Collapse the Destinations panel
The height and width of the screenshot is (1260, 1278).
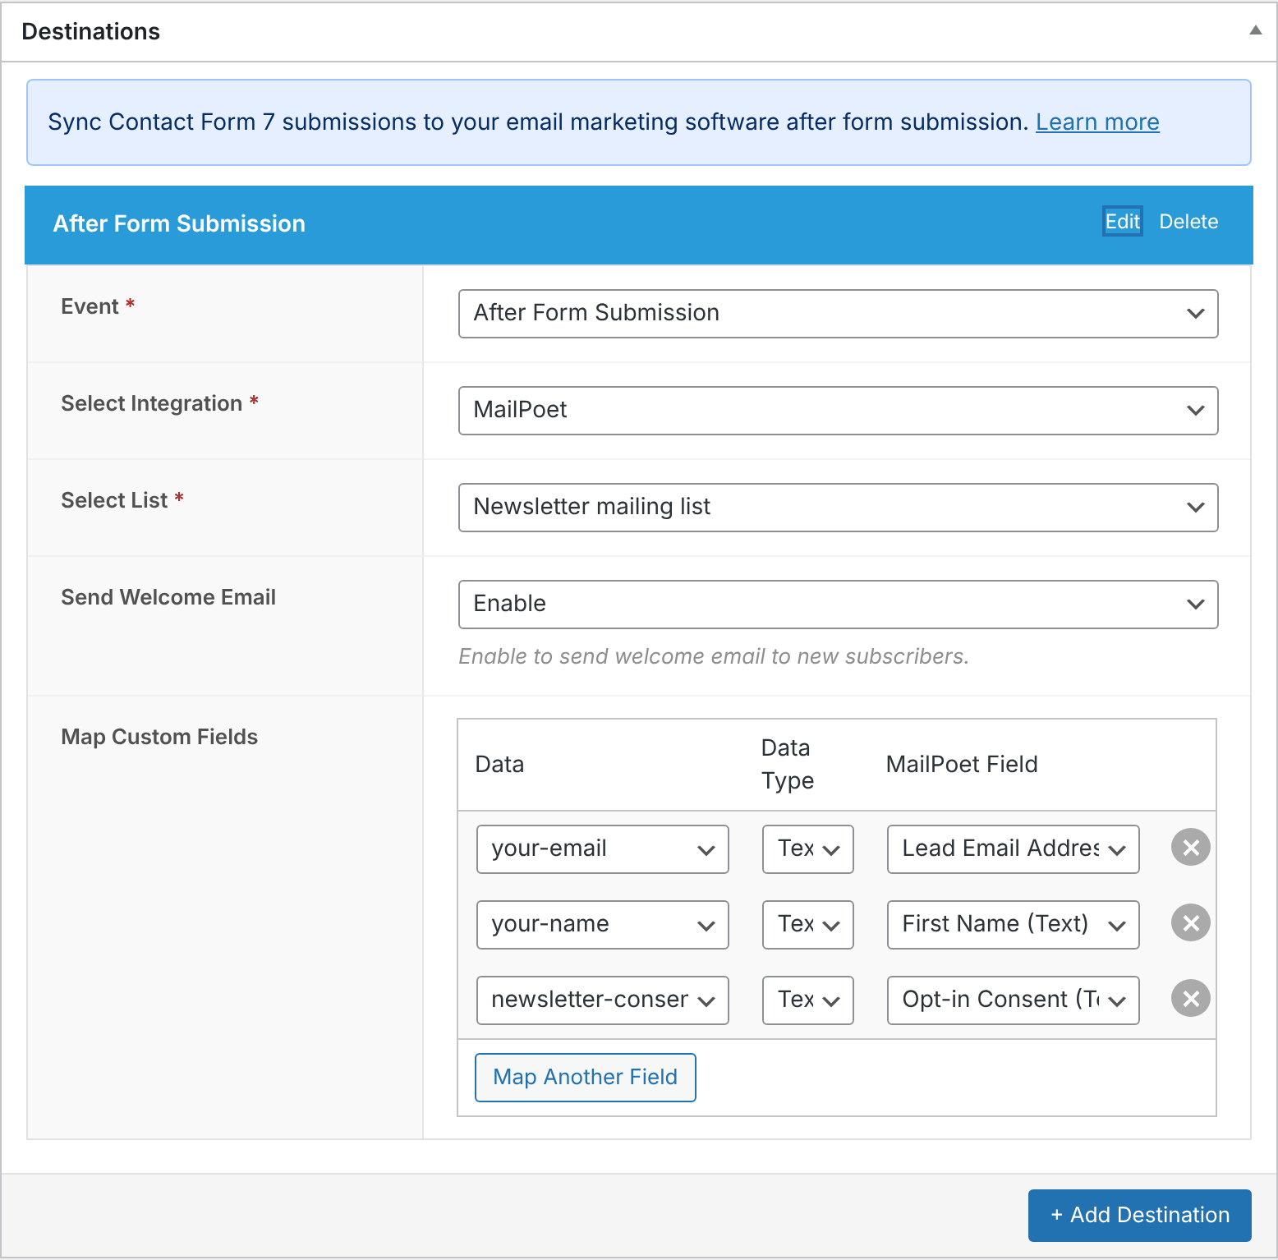pyautogui.click(x=1255, y=30)
